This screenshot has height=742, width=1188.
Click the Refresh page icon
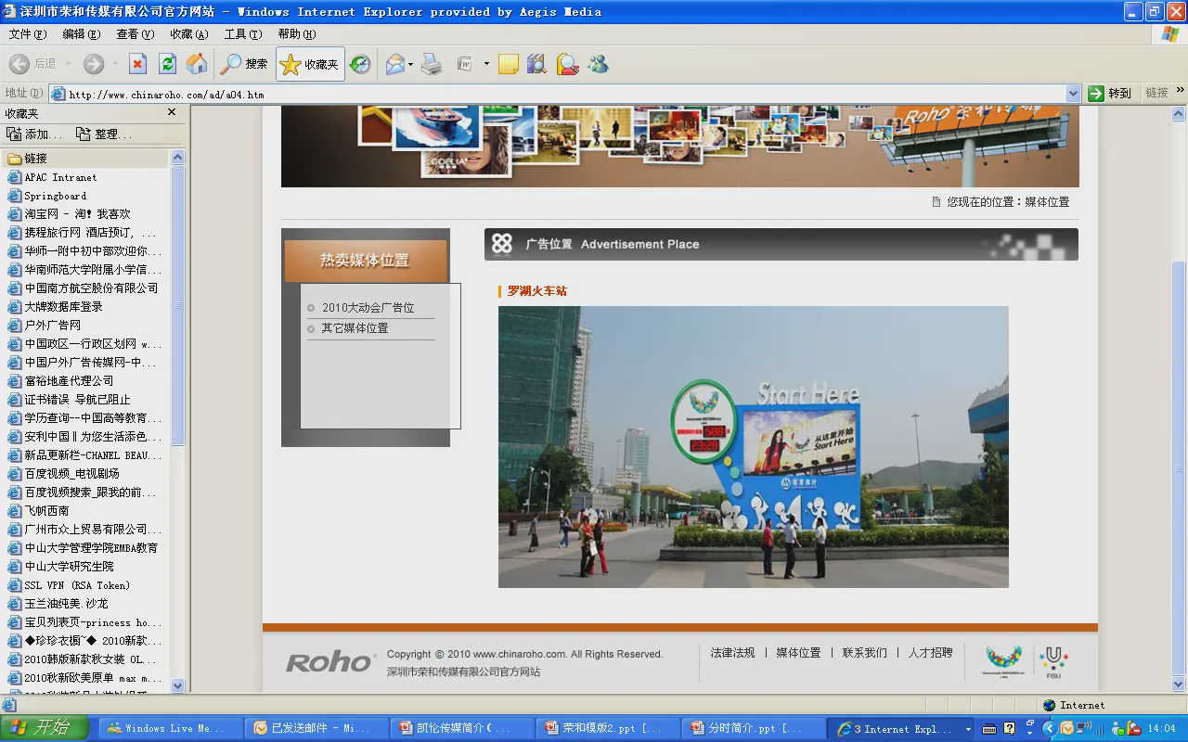point(167,64)
